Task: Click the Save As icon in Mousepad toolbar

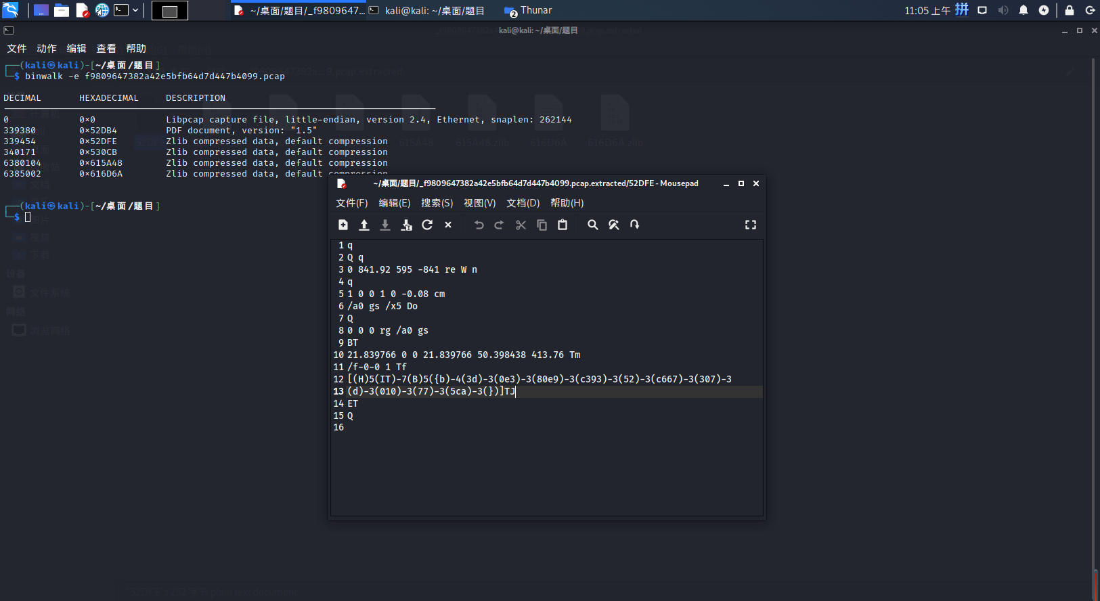Action: (x=406, y=225)
